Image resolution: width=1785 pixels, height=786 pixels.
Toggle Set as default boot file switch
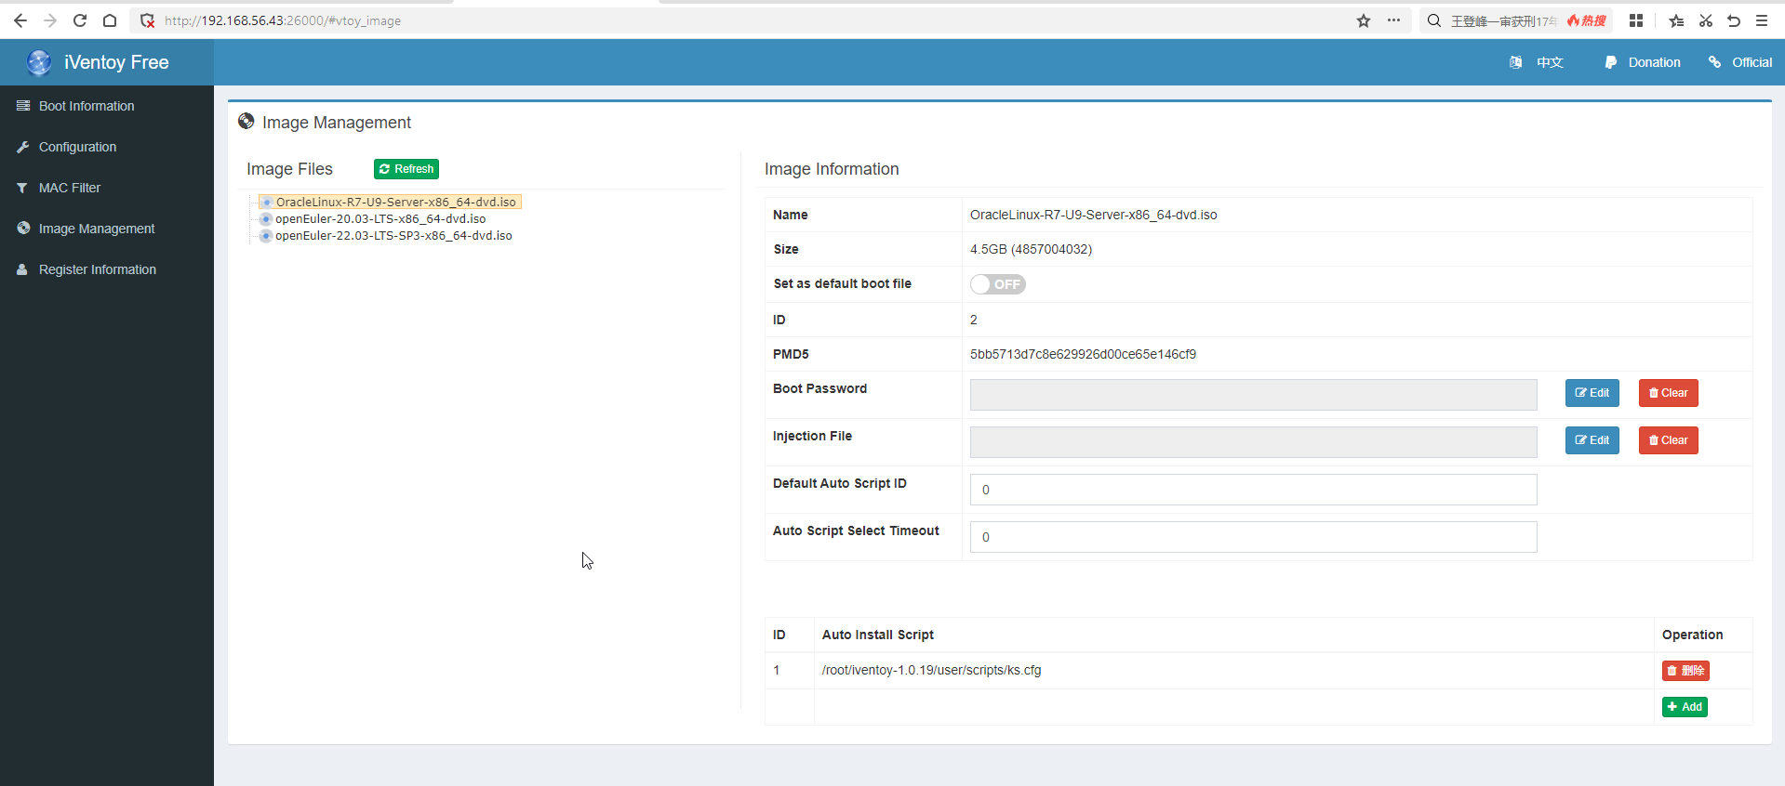click(x=997, y=284)
